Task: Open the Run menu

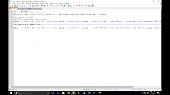Action: point(56,3)
